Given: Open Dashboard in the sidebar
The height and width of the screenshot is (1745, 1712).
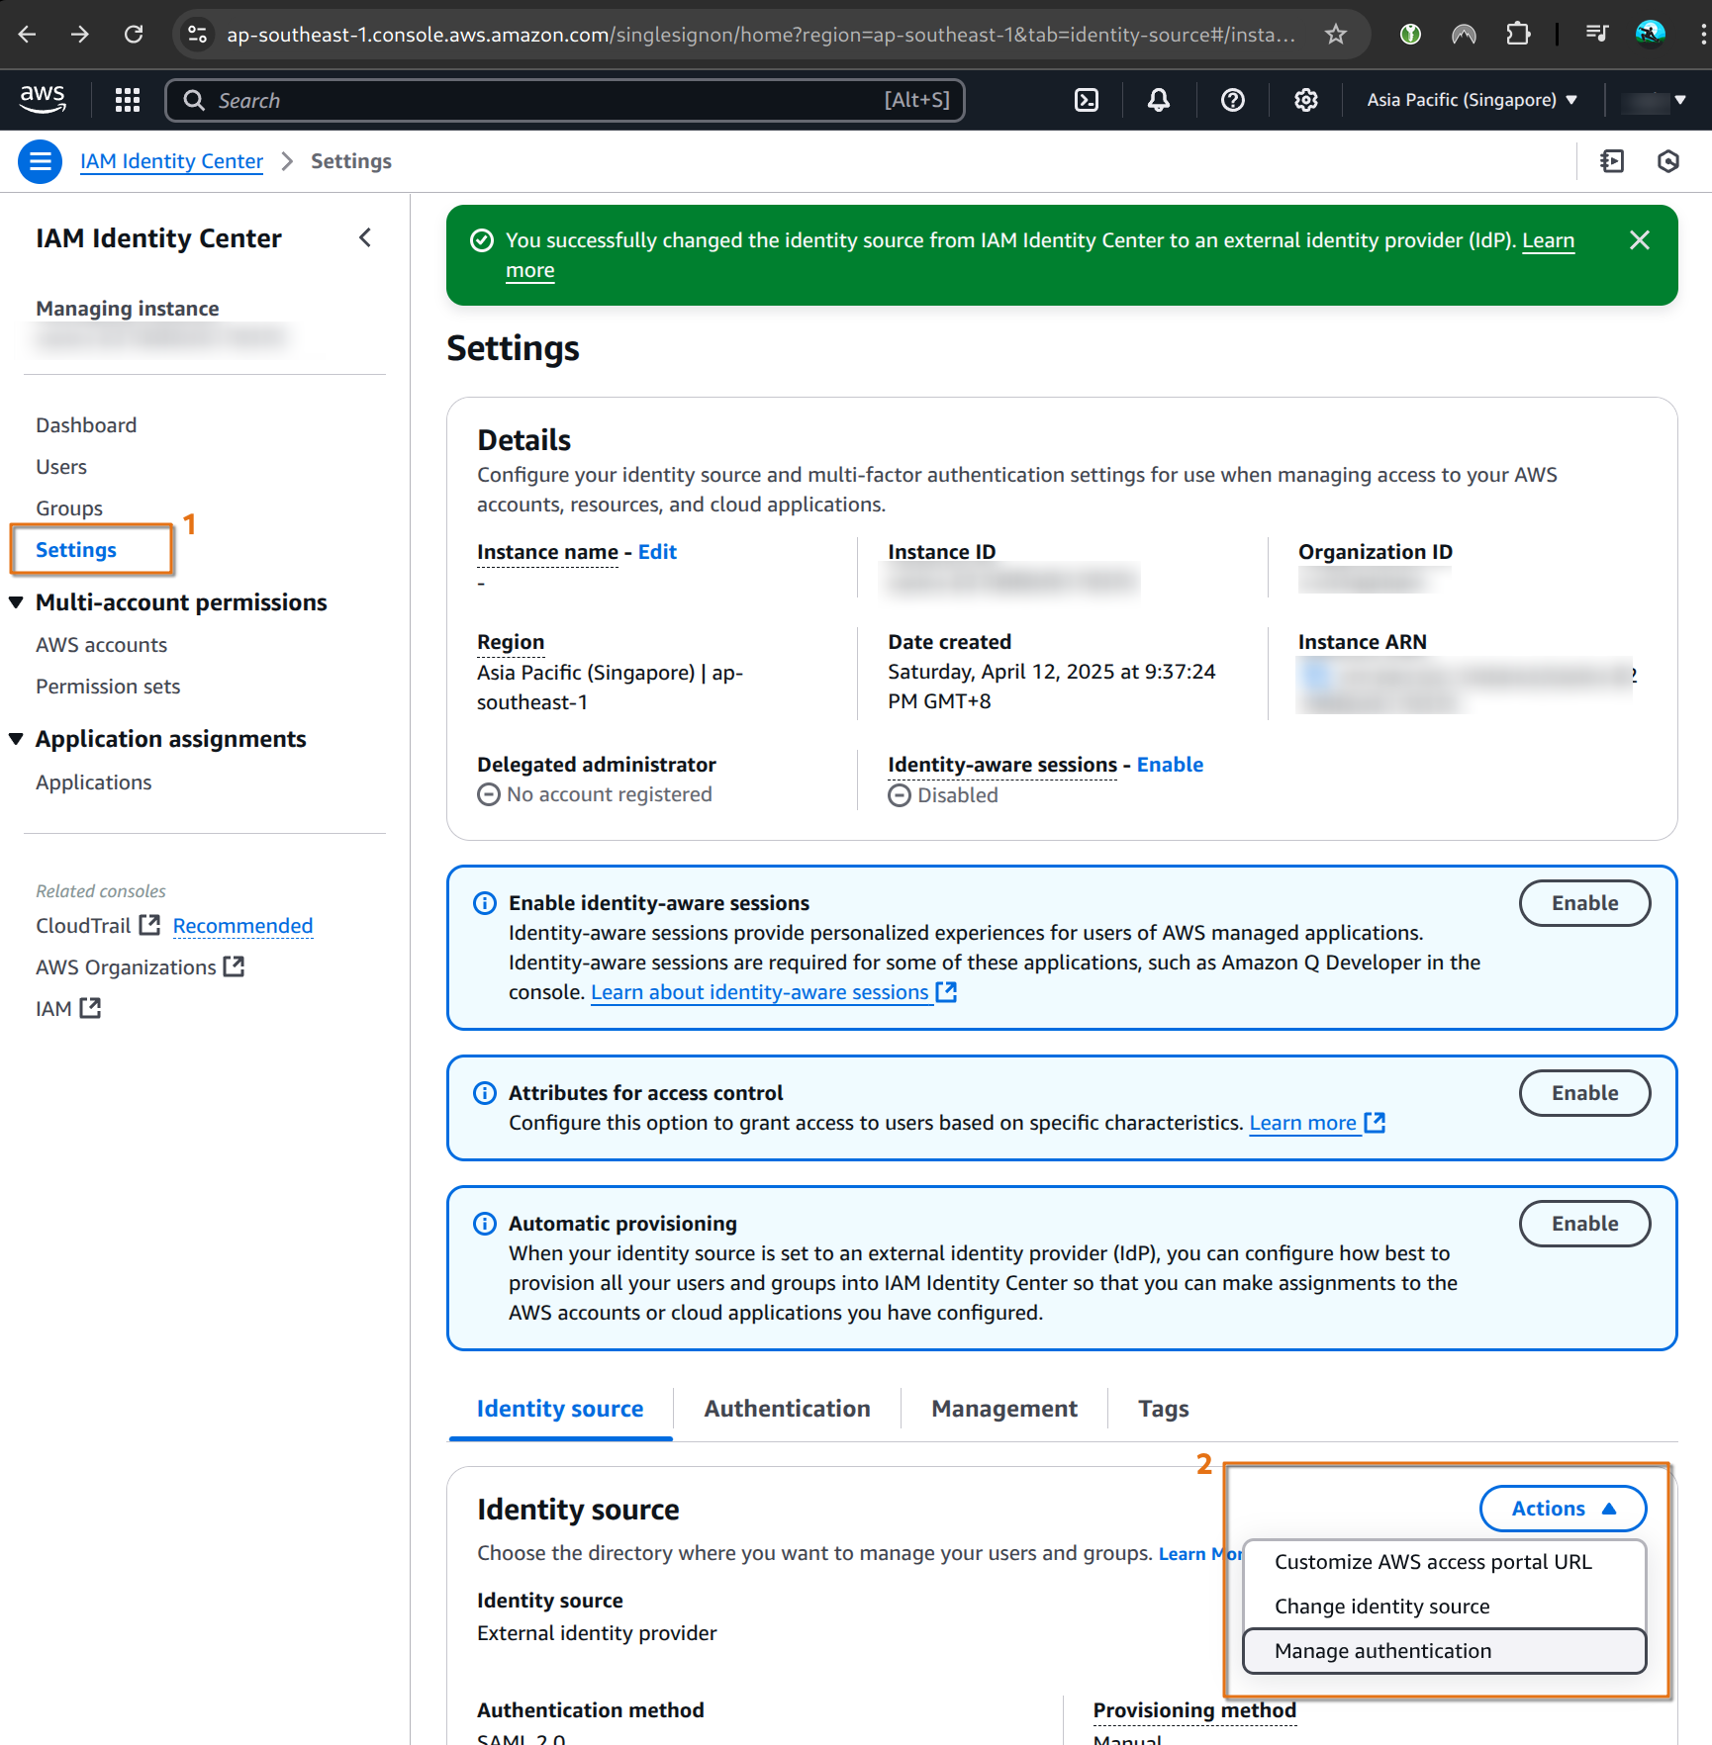Looking at the screenshot, I should click(x=87, y=425).
